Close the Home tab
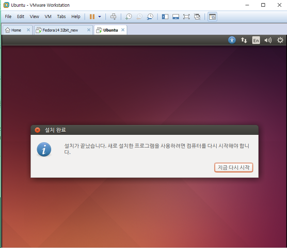Screen dimensions: 287x248 (28, 29)
